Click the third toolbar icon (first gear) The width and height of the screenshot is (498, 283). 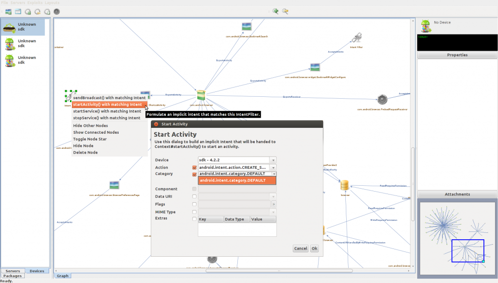28,12
